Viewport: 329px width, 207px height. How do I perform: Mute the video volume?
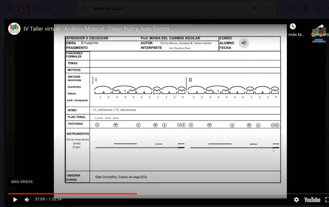pos(27,199)
